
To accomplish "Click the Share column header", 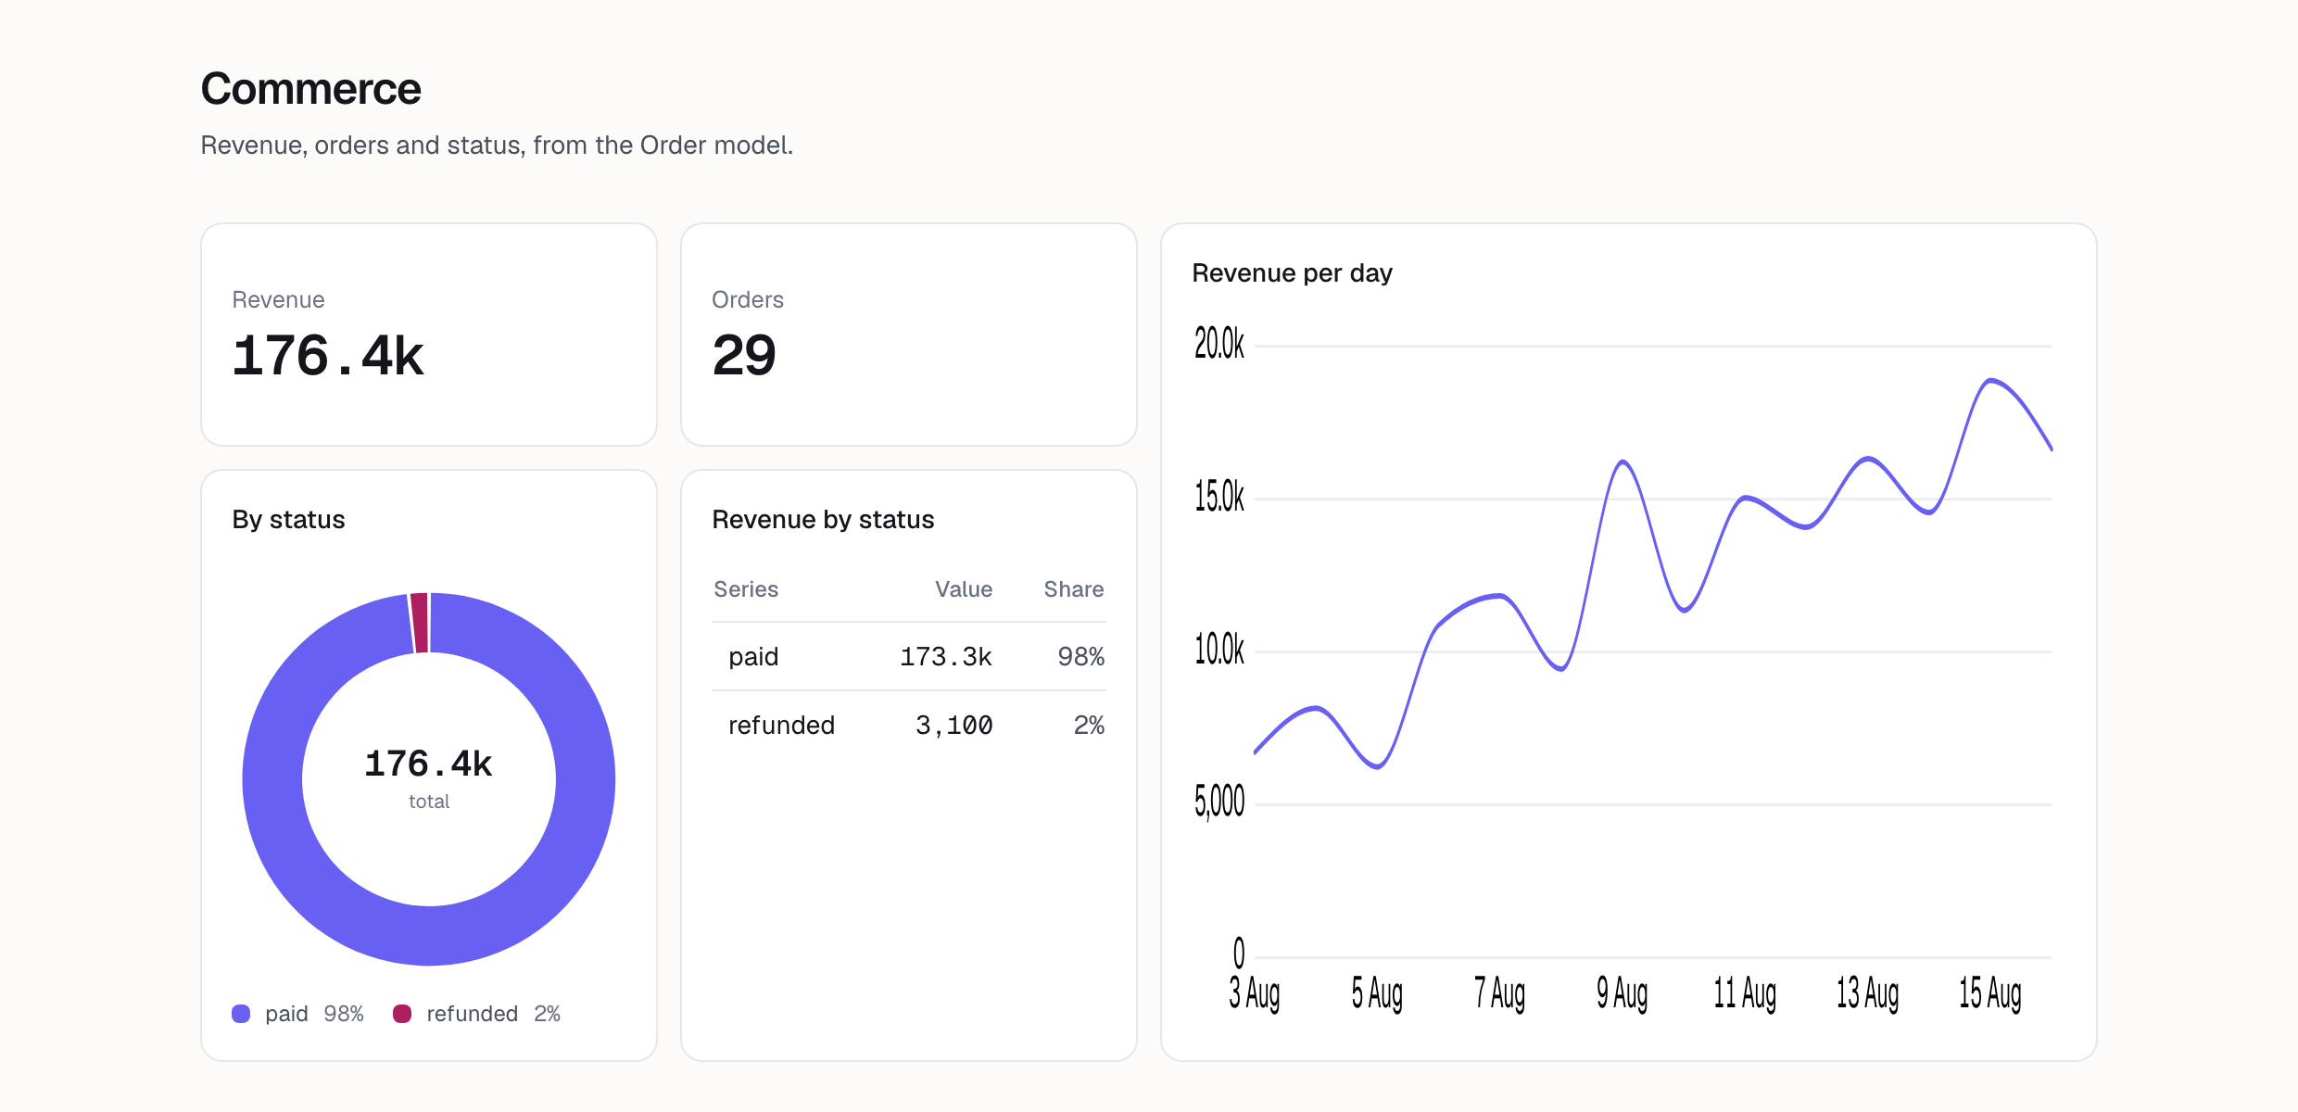I will 1074,589.
